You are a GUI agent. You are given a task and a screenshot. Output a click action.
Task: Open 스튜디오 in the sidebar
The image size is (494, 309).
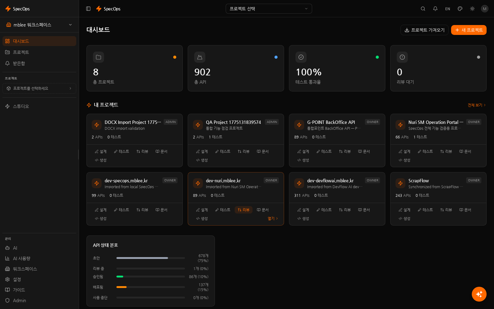point(39,106)
